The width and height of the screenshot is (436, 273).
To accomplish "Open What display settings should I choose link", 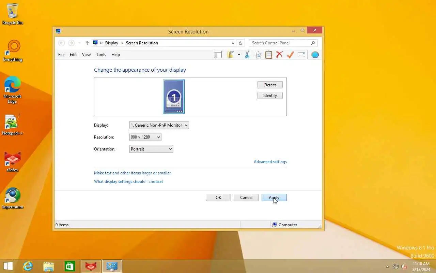I will [128, 182].
